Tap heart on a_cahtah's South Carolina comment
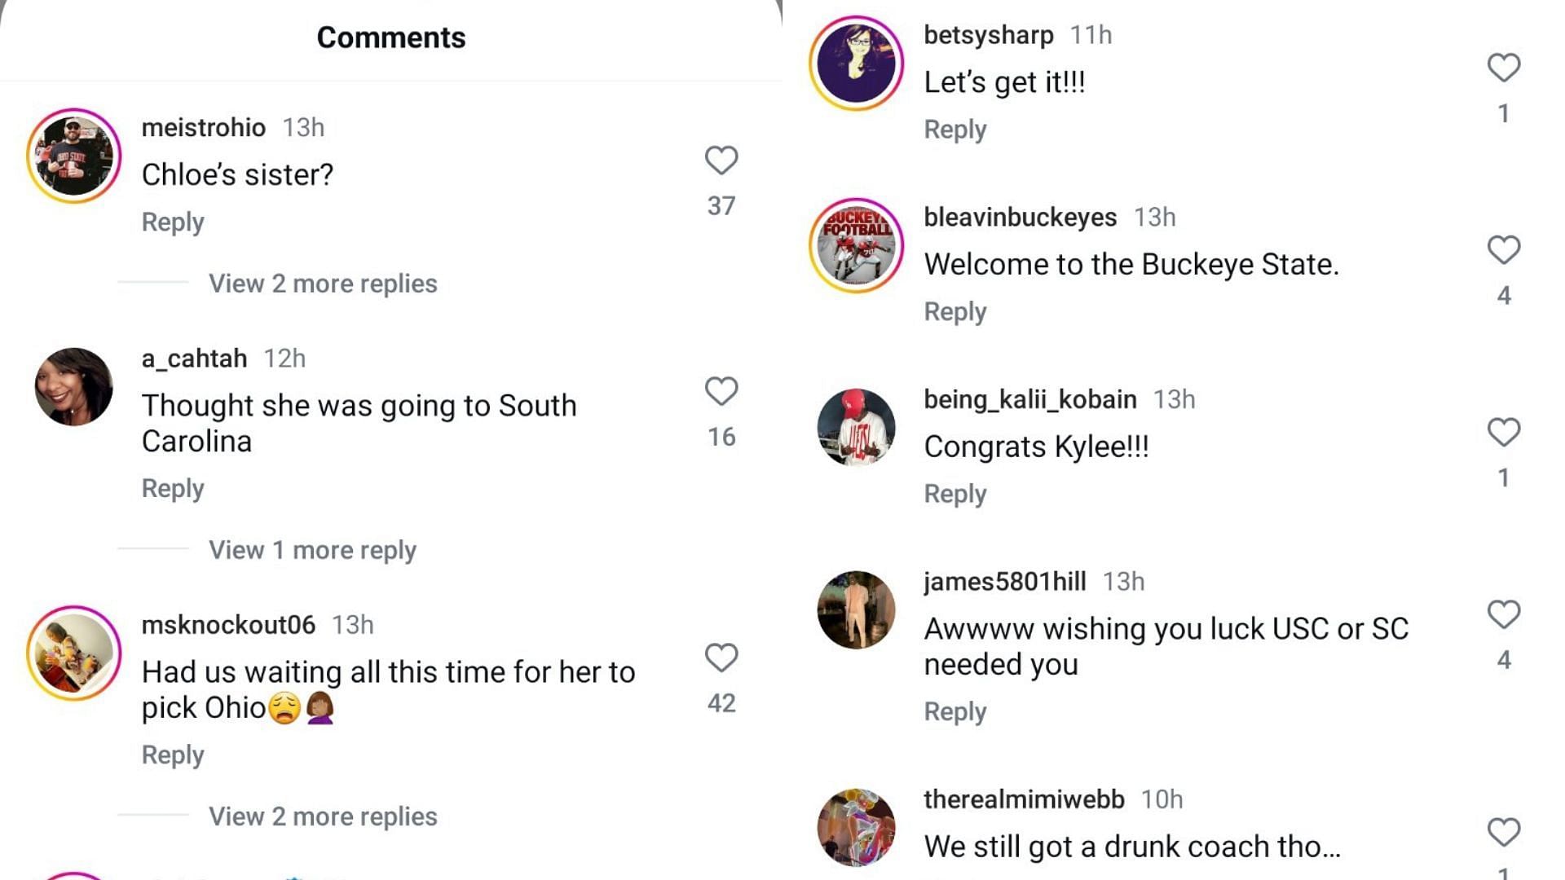 (x=721, y=391)
